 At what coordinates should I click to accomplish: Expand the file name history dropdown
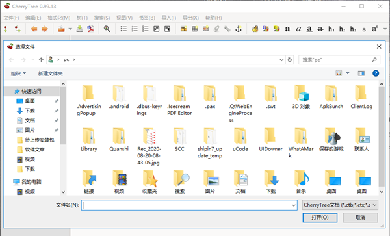point(294,205)
